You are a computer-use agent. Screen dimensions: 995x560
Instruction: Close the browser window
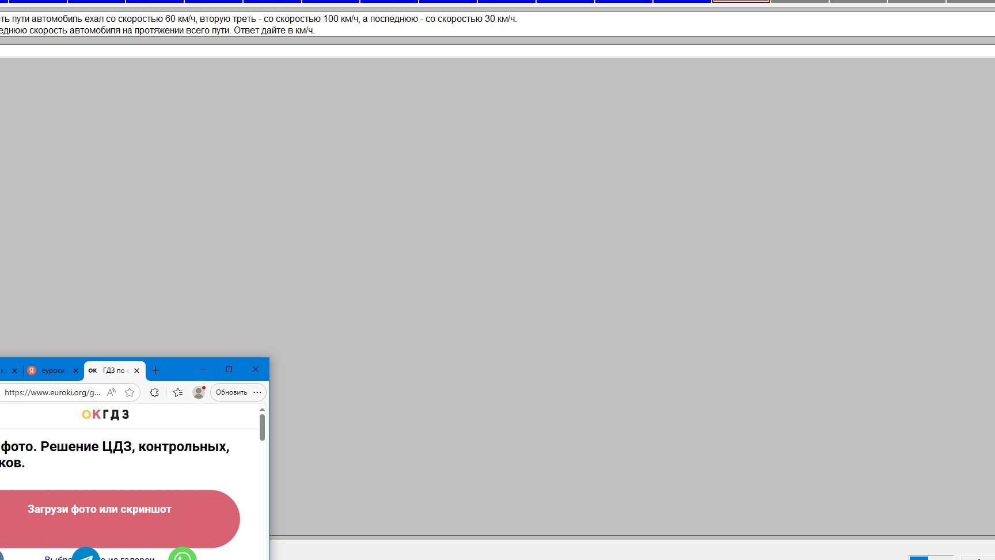[x=256, y=369]
